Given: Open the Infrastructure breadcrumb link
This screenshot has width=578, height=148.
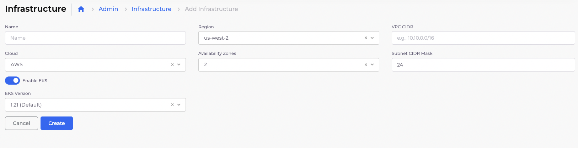Looking at the screenshot, I should (151, 9).
